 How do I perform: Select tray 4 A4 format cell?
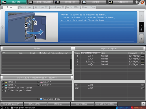91,64
